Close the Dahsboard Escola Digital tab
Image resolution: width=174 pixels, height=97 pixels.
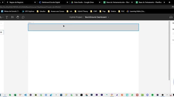point(67,2)
